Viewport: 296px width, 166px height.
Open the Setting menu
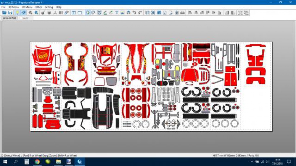(49, 7)
